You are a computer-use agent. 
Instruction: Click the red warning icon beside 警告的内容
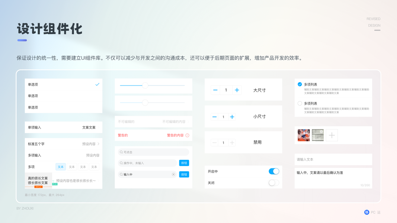point(188,135)
